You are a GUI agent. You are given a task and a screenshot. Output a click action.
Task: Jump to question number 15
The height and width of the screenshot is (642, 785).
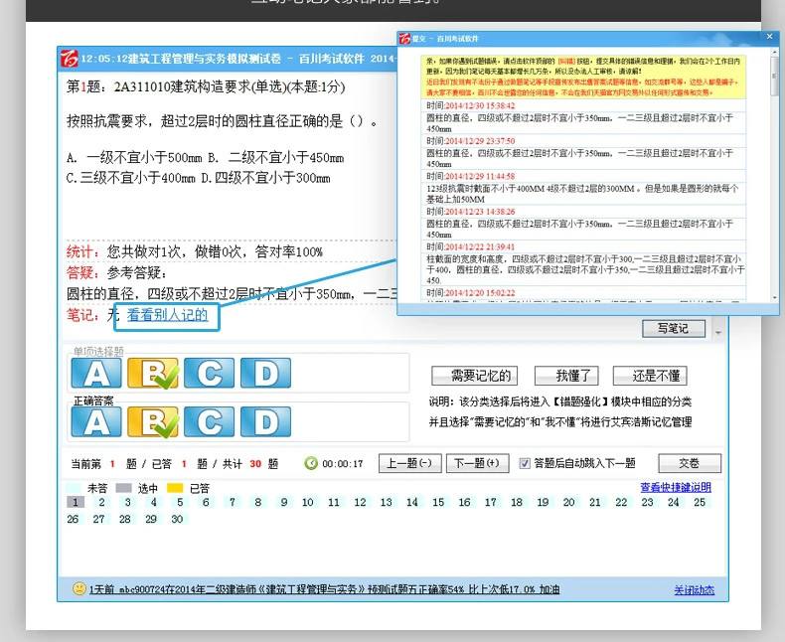click(x=438, y=502)
